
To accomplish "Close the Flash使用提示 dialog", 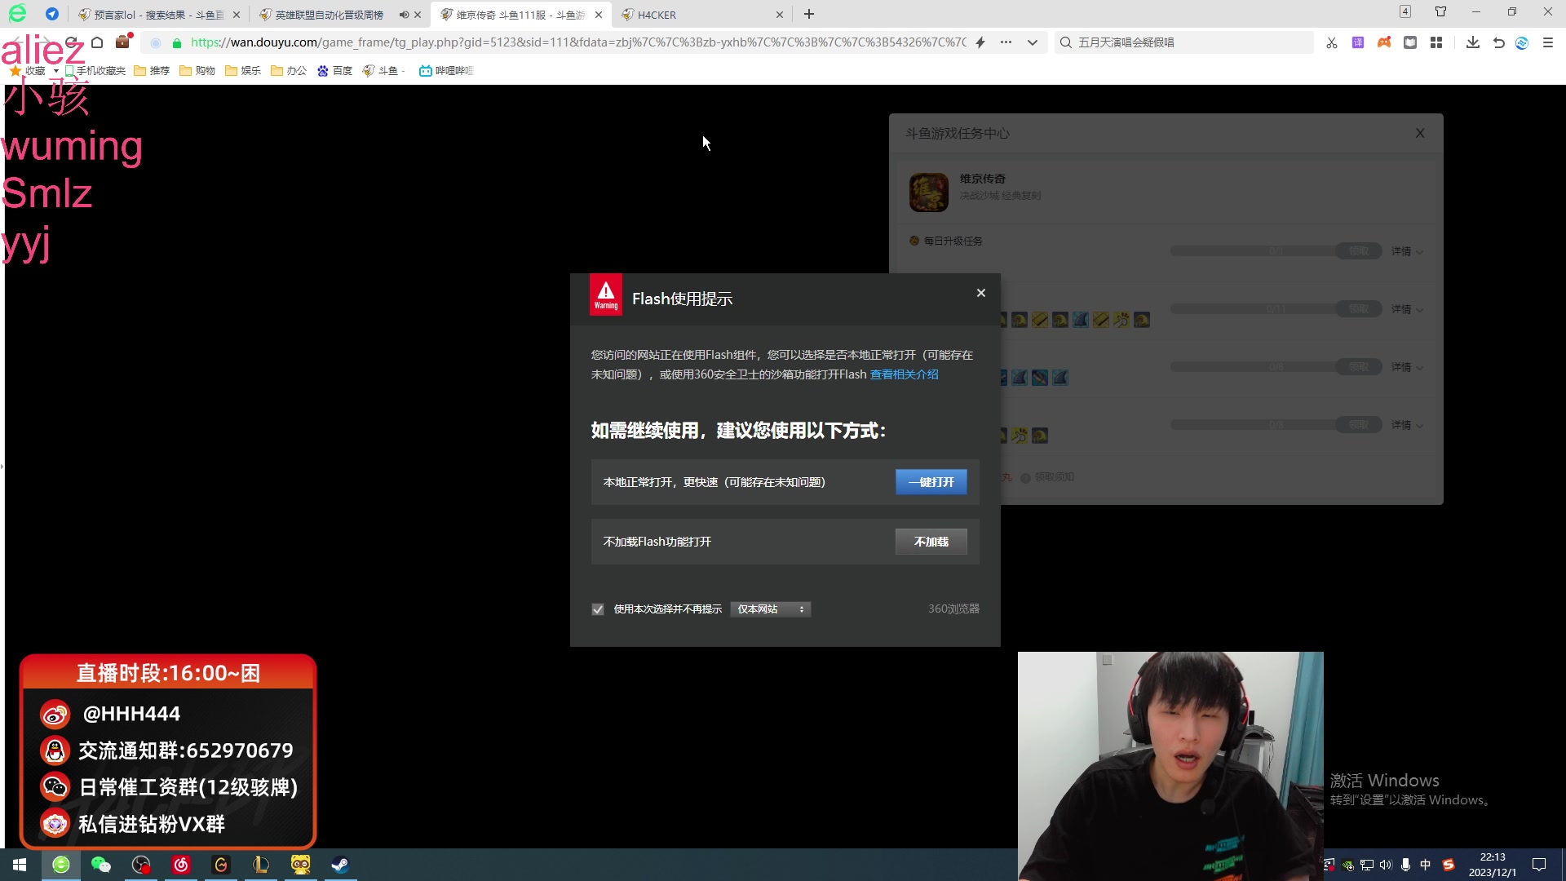I will click(981, 293).
